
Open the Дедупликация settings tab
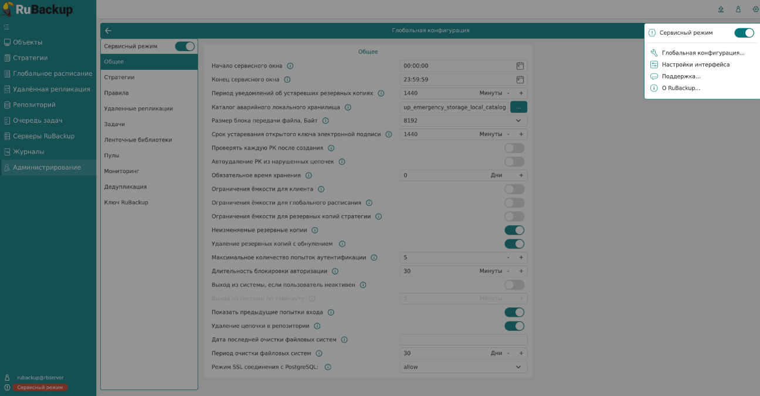point(125,187)
